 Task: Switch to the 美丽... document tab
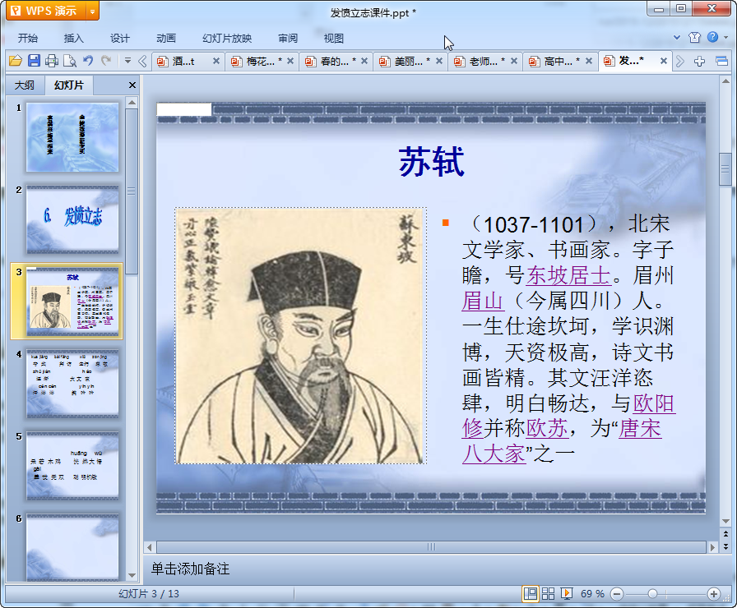409,61
